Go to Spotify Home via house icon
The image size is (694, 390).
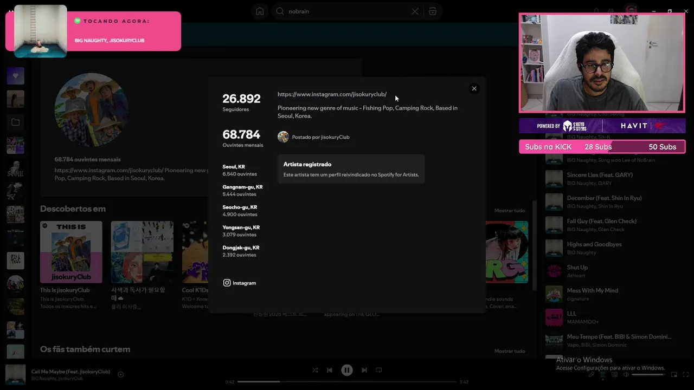coord(260,11)
